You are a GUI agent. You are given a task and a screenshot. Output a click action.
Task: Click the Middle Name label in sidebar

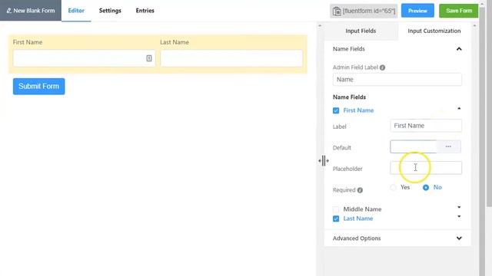point(362,209)
